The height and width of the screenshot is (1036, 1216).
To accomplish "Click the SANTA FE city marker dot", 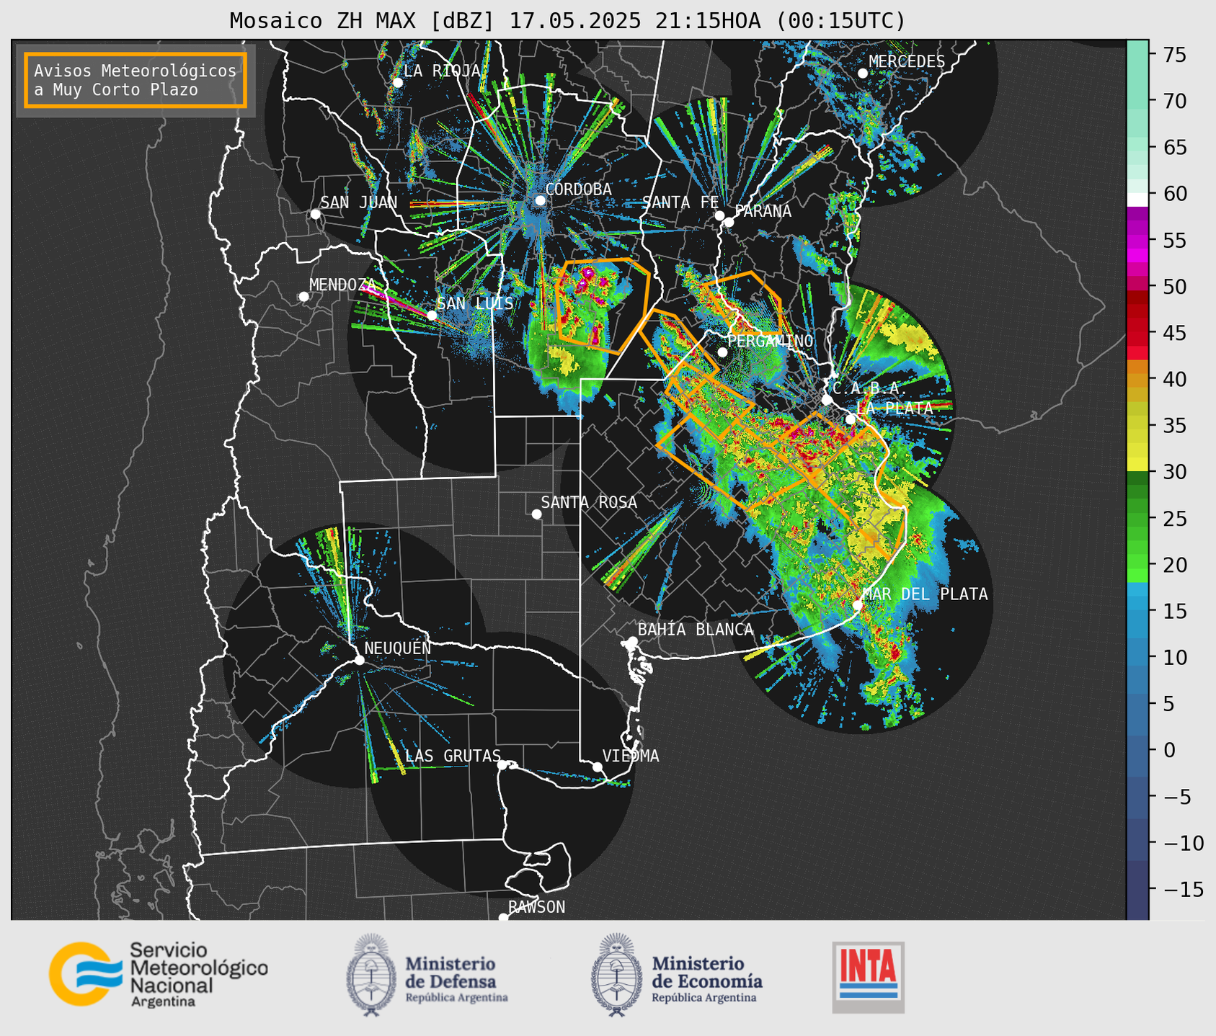I will pyautogui.click(x=719, y=215).
